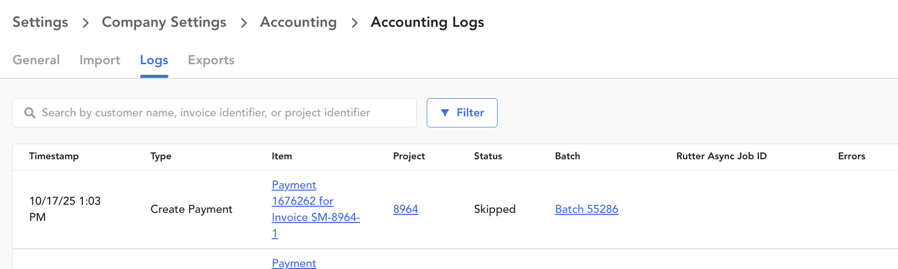The height and width of the screenshot is (269, 898).
Task: Click the chevron before Accounting Logs
Action: pyautogui.click(x=354, y=23)
